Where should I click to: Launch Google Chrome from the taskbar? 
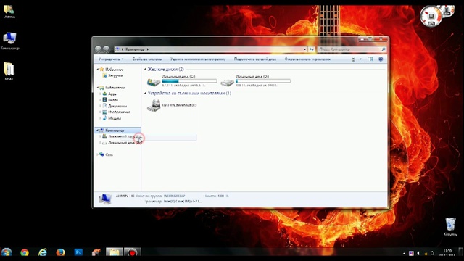pyautogui.click(x=25, y=252)
